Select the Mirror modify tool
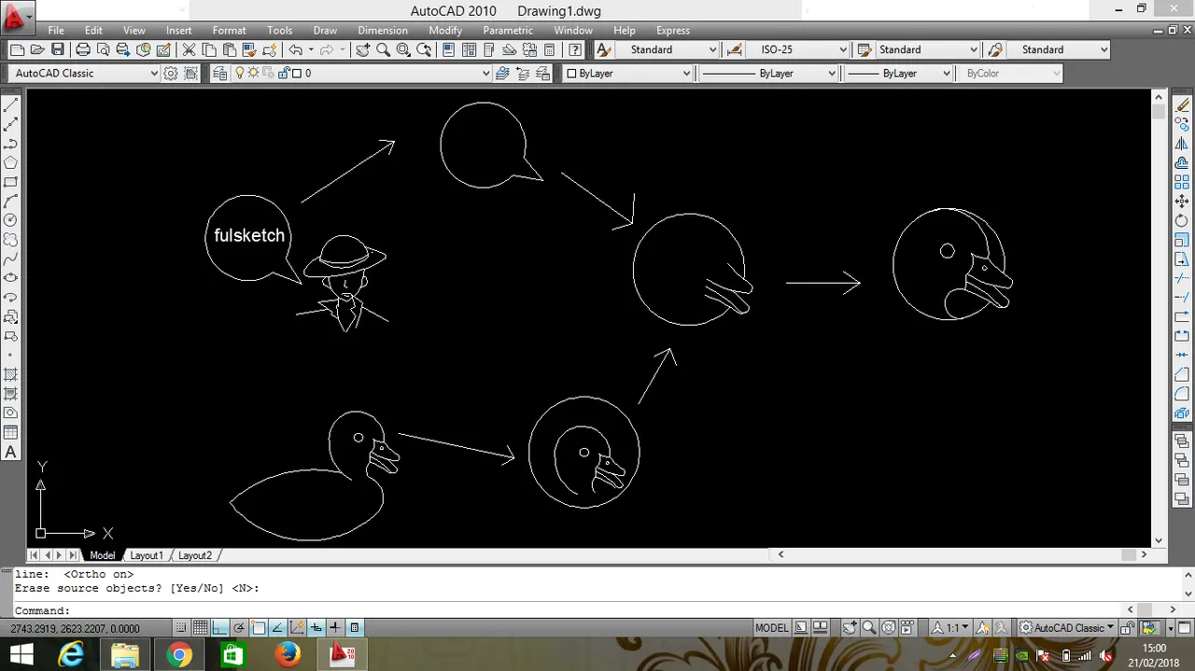This screenshot has height=671, width=1195. tap(1182, 144)
